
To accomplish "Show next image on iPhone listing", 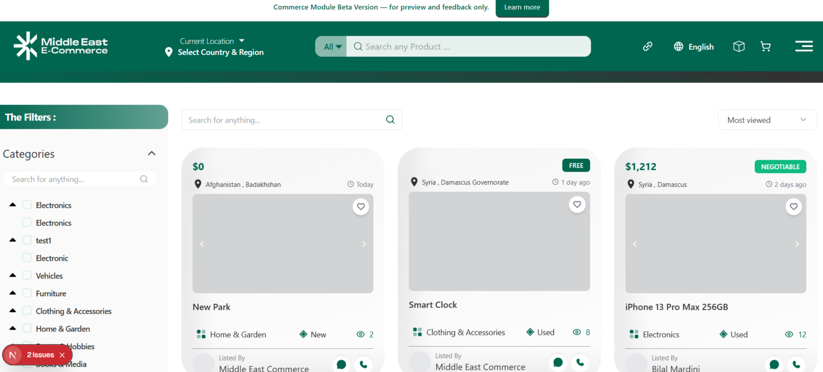I will pos(797,244).
